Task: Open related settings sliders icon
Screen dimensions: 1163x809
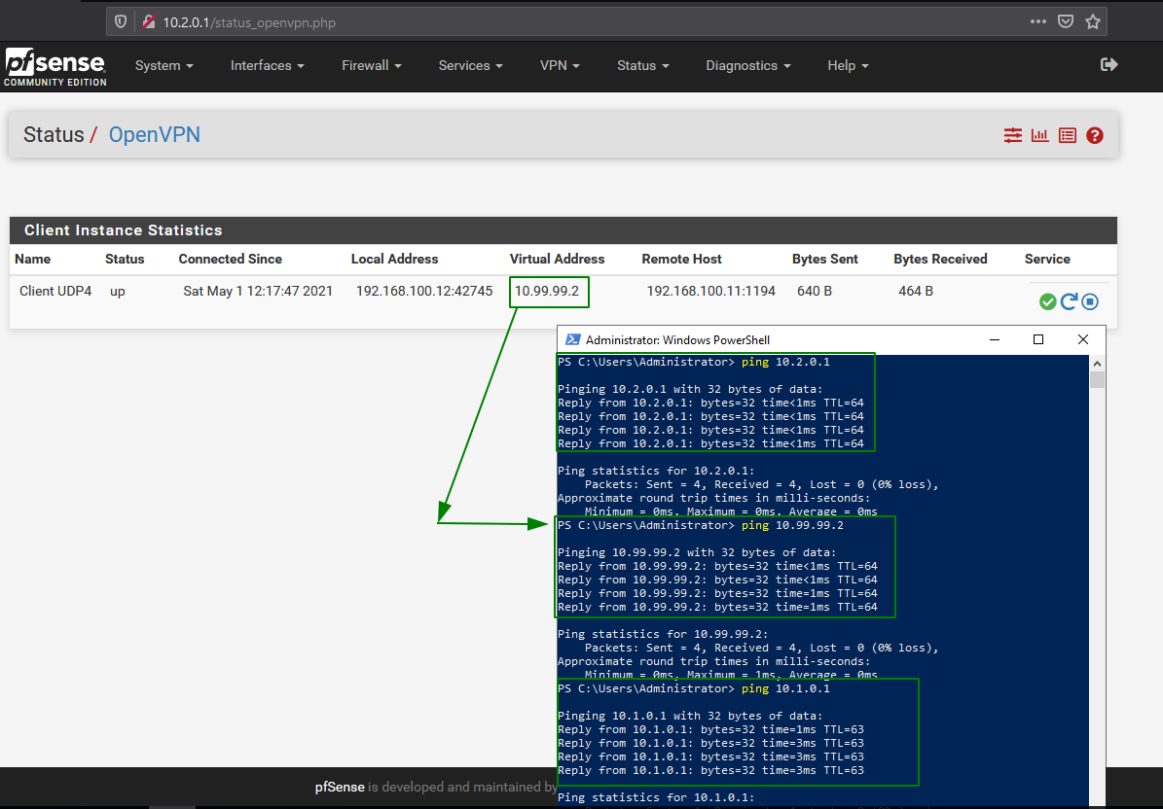Action: pyautogui.click(x=1012, y=135)
